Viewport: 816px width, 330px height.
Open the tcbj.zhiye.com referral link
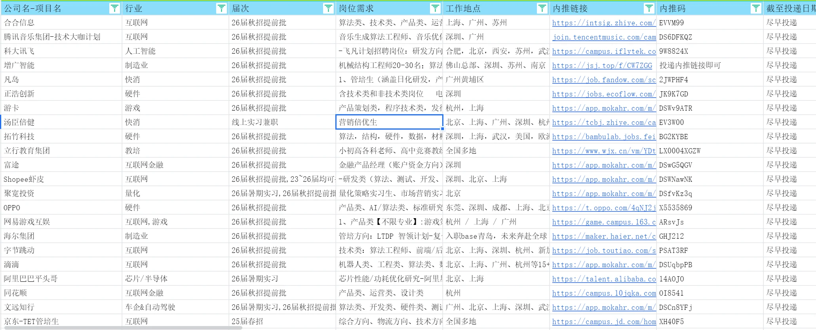coord(604,123)
